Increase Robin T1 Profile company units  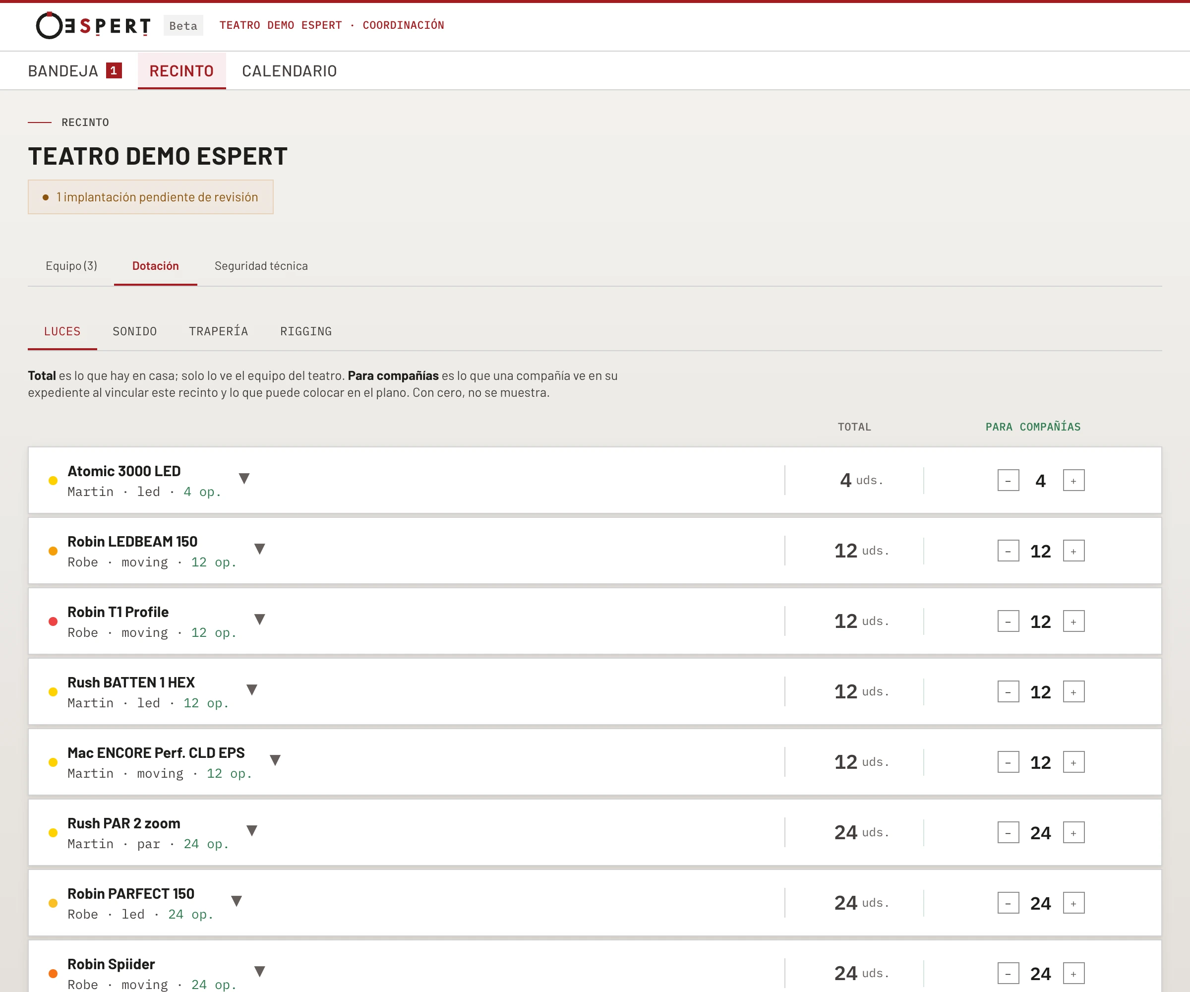pos(1073,621)
